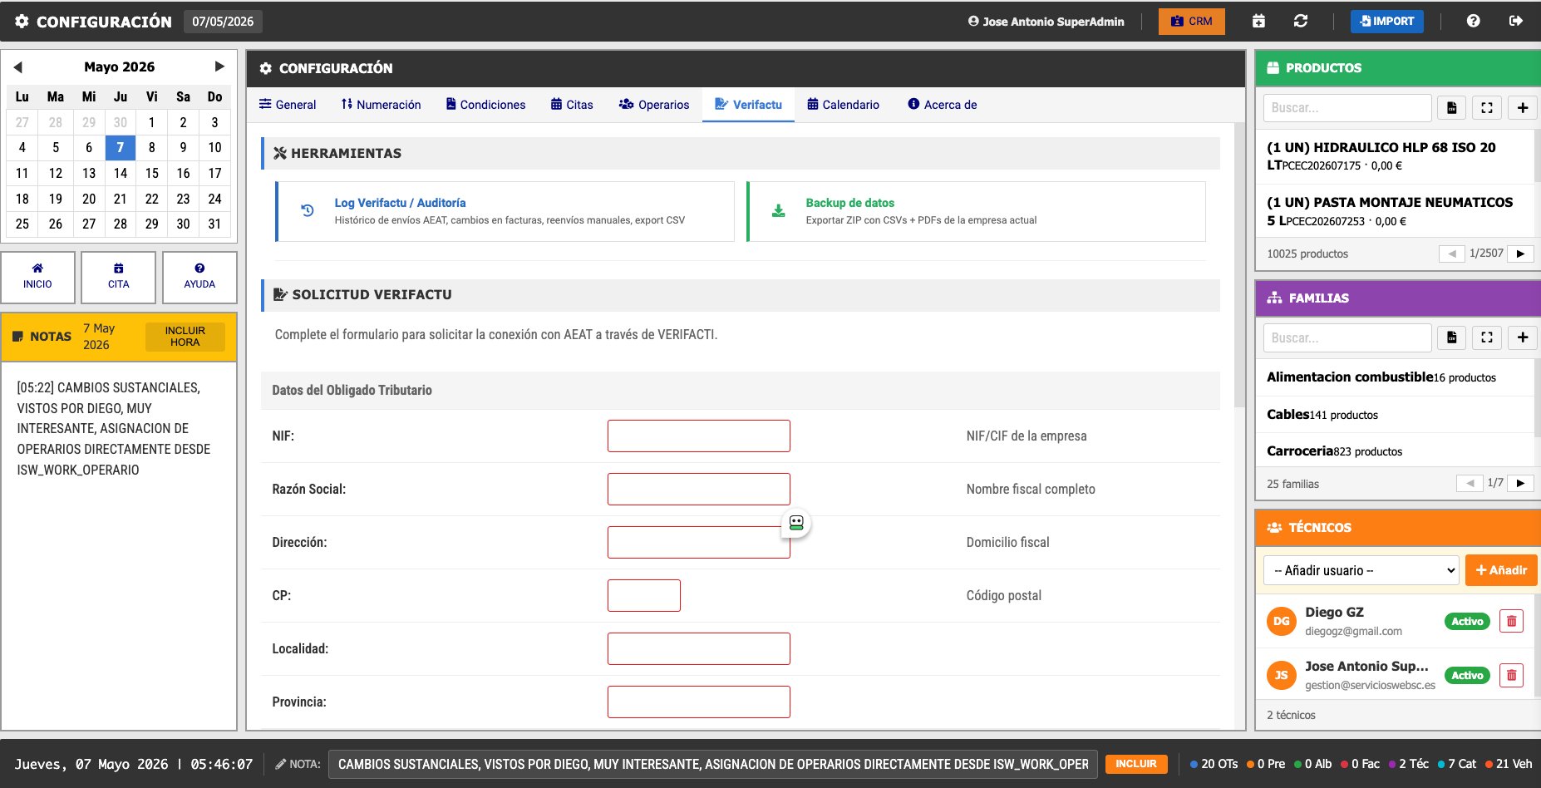
Task: Focus the Dirección input field
Action: point(698,542)
